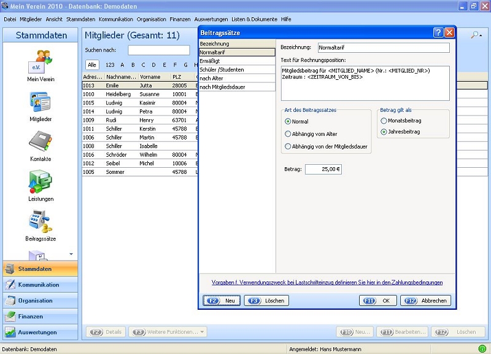Choose Abhängig vom Alter option
This screenshot has height=354, width=491.
(x=288, y=134)
